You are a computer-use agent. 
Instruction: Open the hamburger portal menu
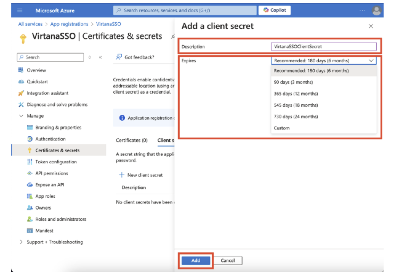pyautogui.click(x=20, y=10)
